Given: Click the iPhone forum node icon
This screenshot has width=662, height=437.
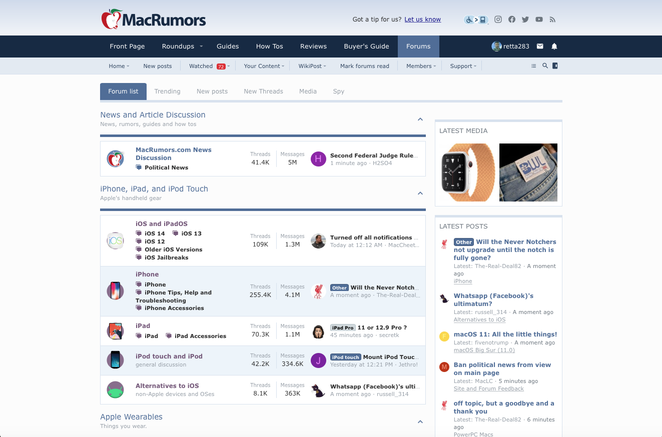Looking at the screenshot, I should [116, 291].
